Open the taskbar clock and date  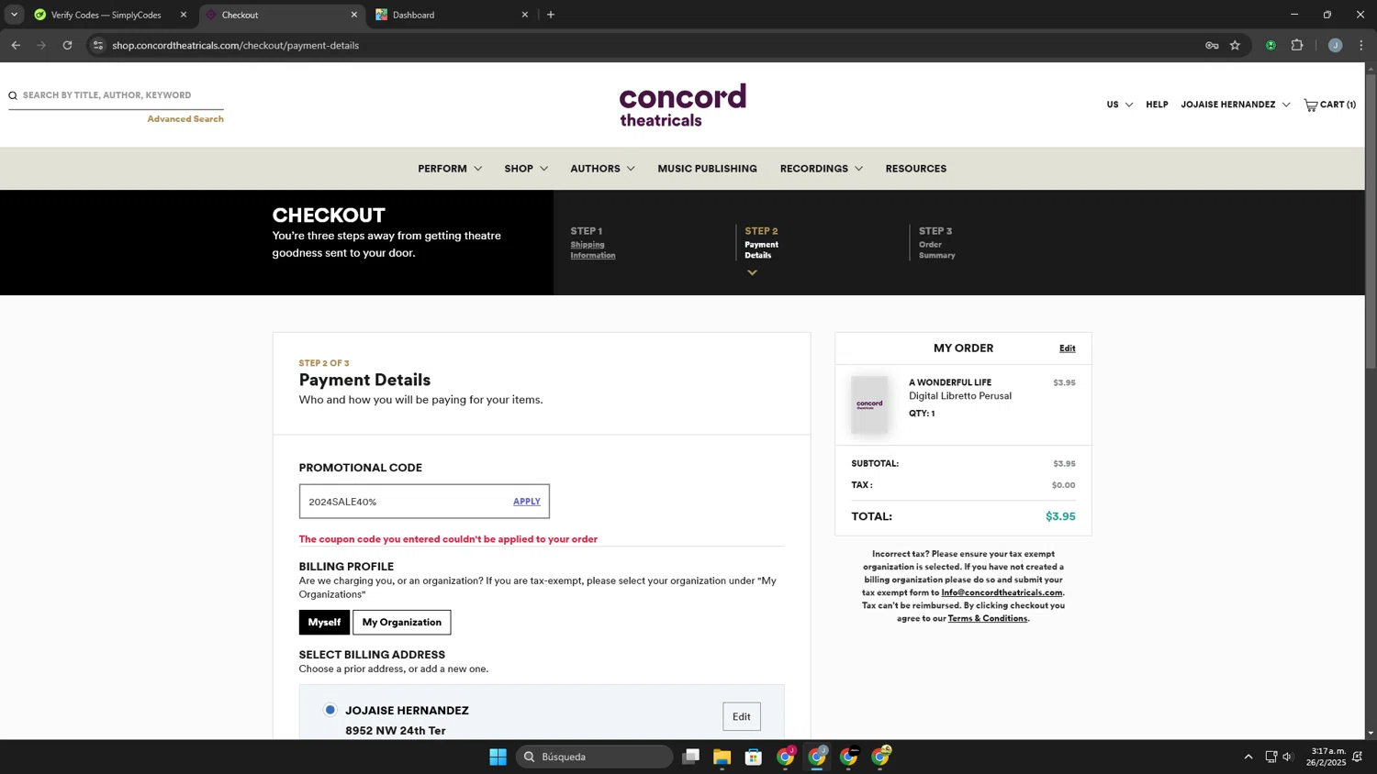tap(1327, 757)
